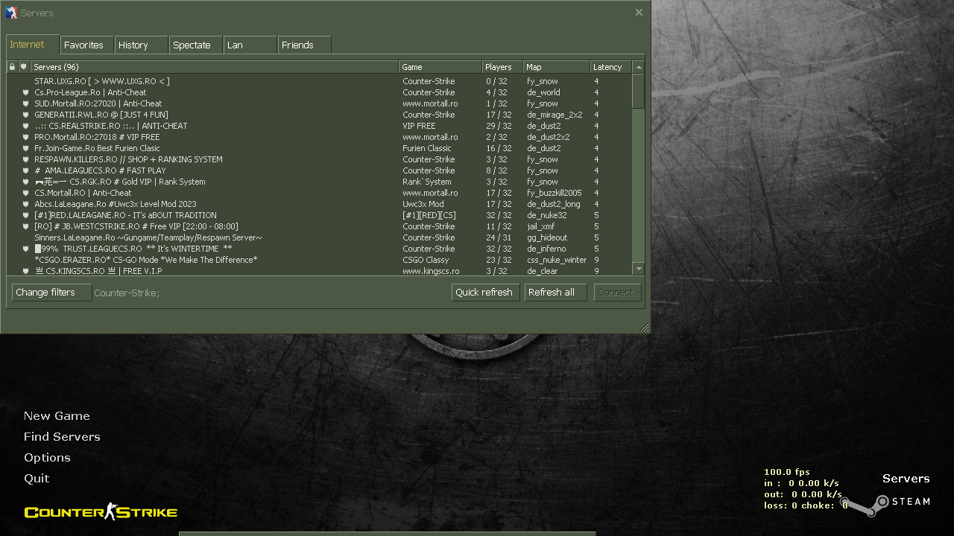Click the lock (password) column header icon
954x536 pixels.
point(12,67)
